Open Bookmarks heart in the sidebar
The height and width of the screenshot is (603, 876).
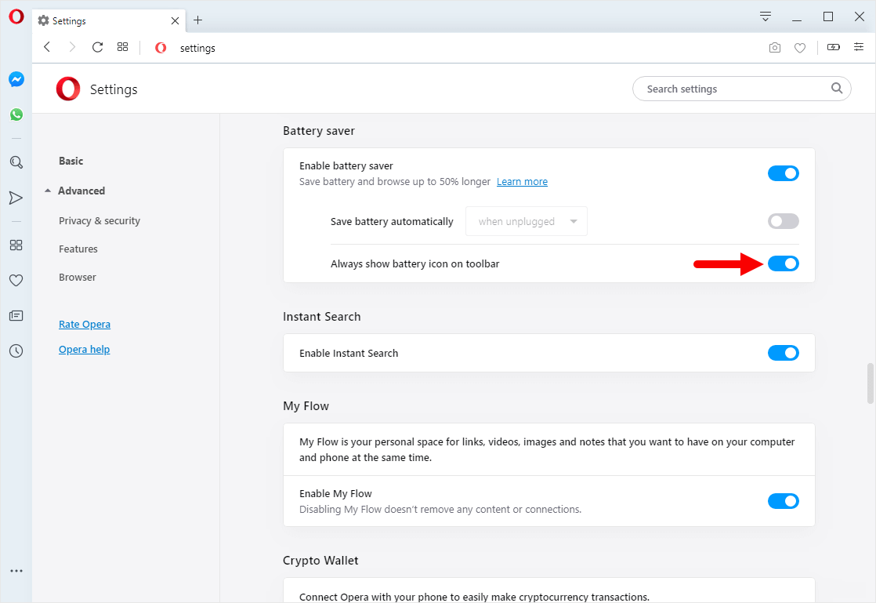tap(16, 280)
